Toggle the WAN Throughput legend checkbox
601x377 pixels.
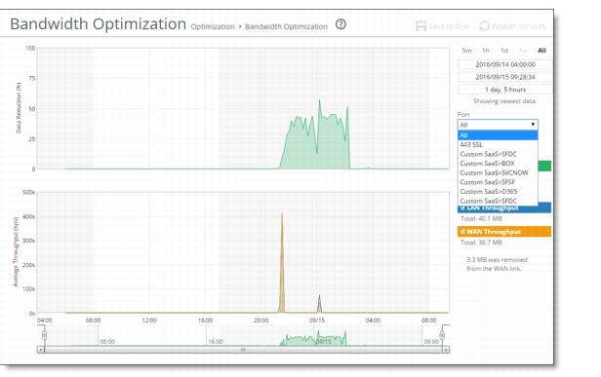[x=462, y=232]
